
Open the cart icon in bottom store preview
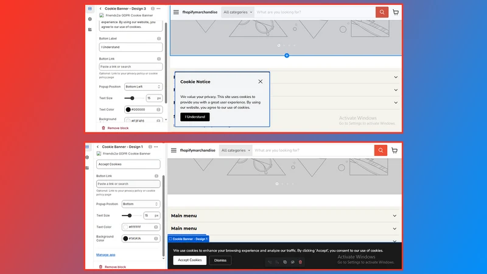click(x=394, y=150)
